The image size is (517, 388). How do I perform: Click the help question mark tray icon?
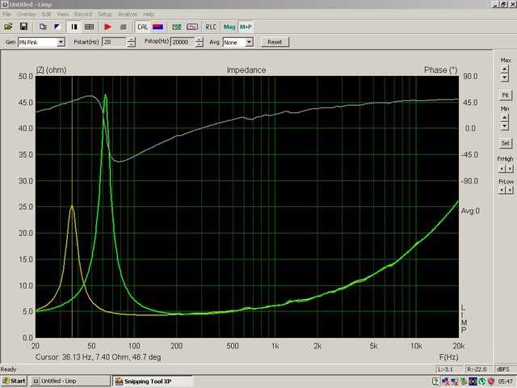[x=435, y=382]
